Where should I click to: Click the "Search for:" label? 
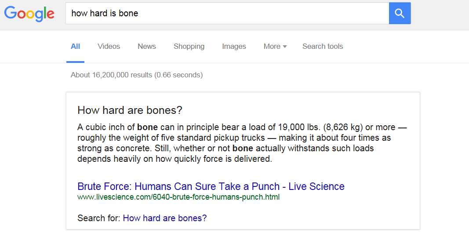click(x=99, y=218)
